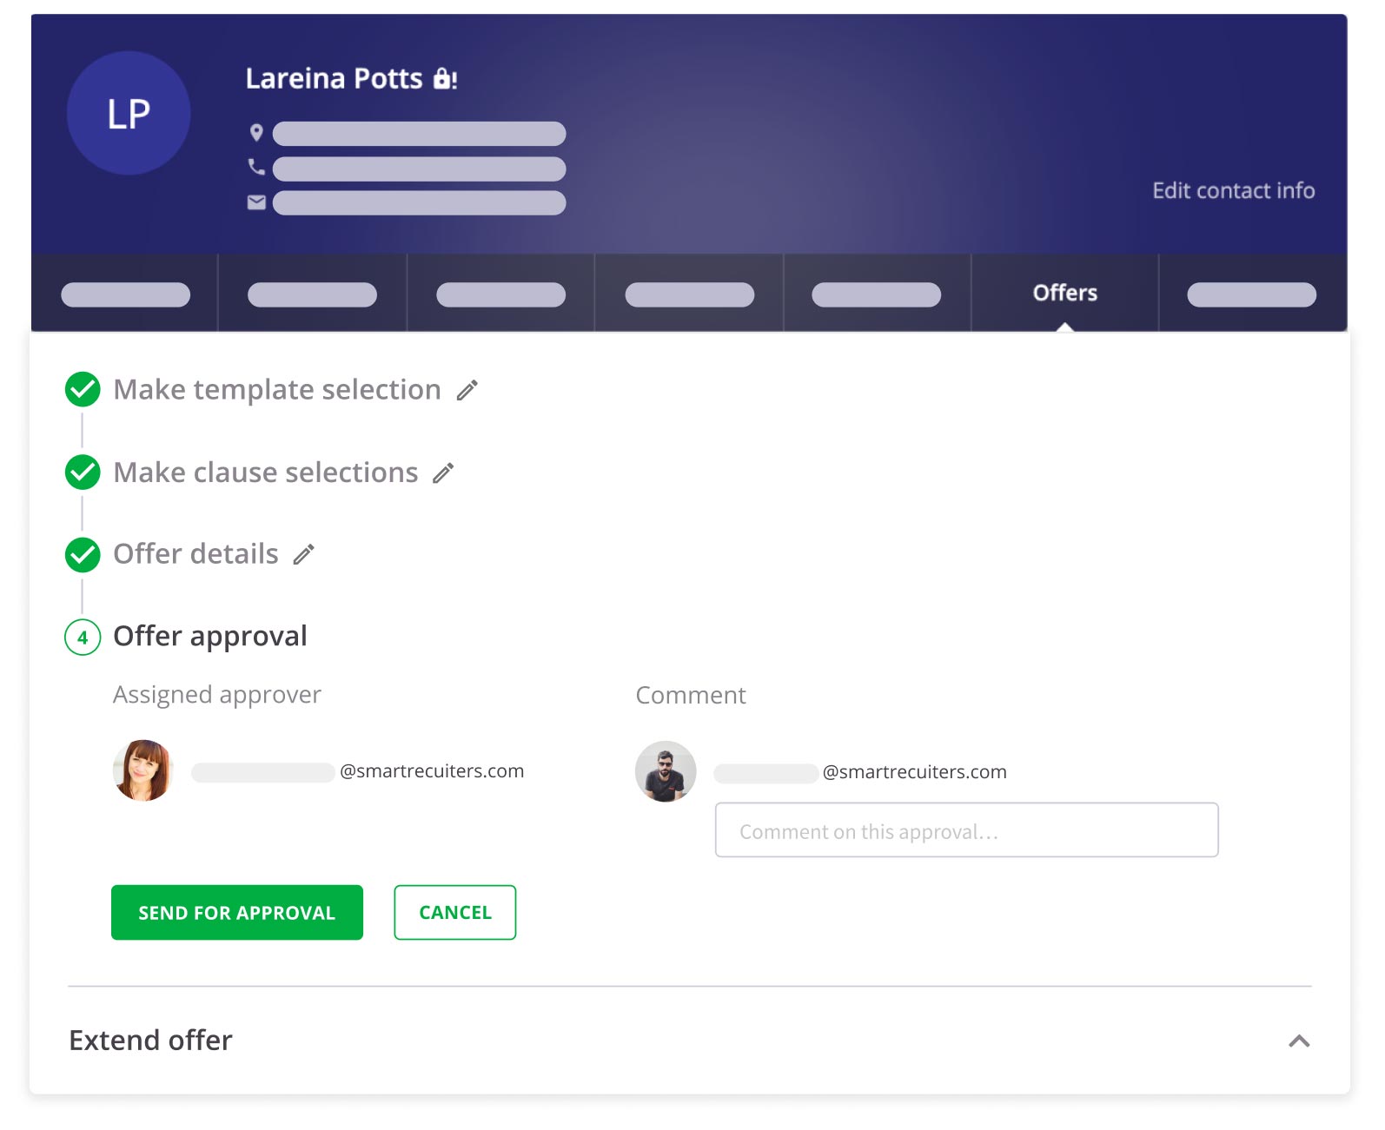1385x1130 pixels.
Task: Click the pencil icon next to Offer details
Action: point(303,554)
